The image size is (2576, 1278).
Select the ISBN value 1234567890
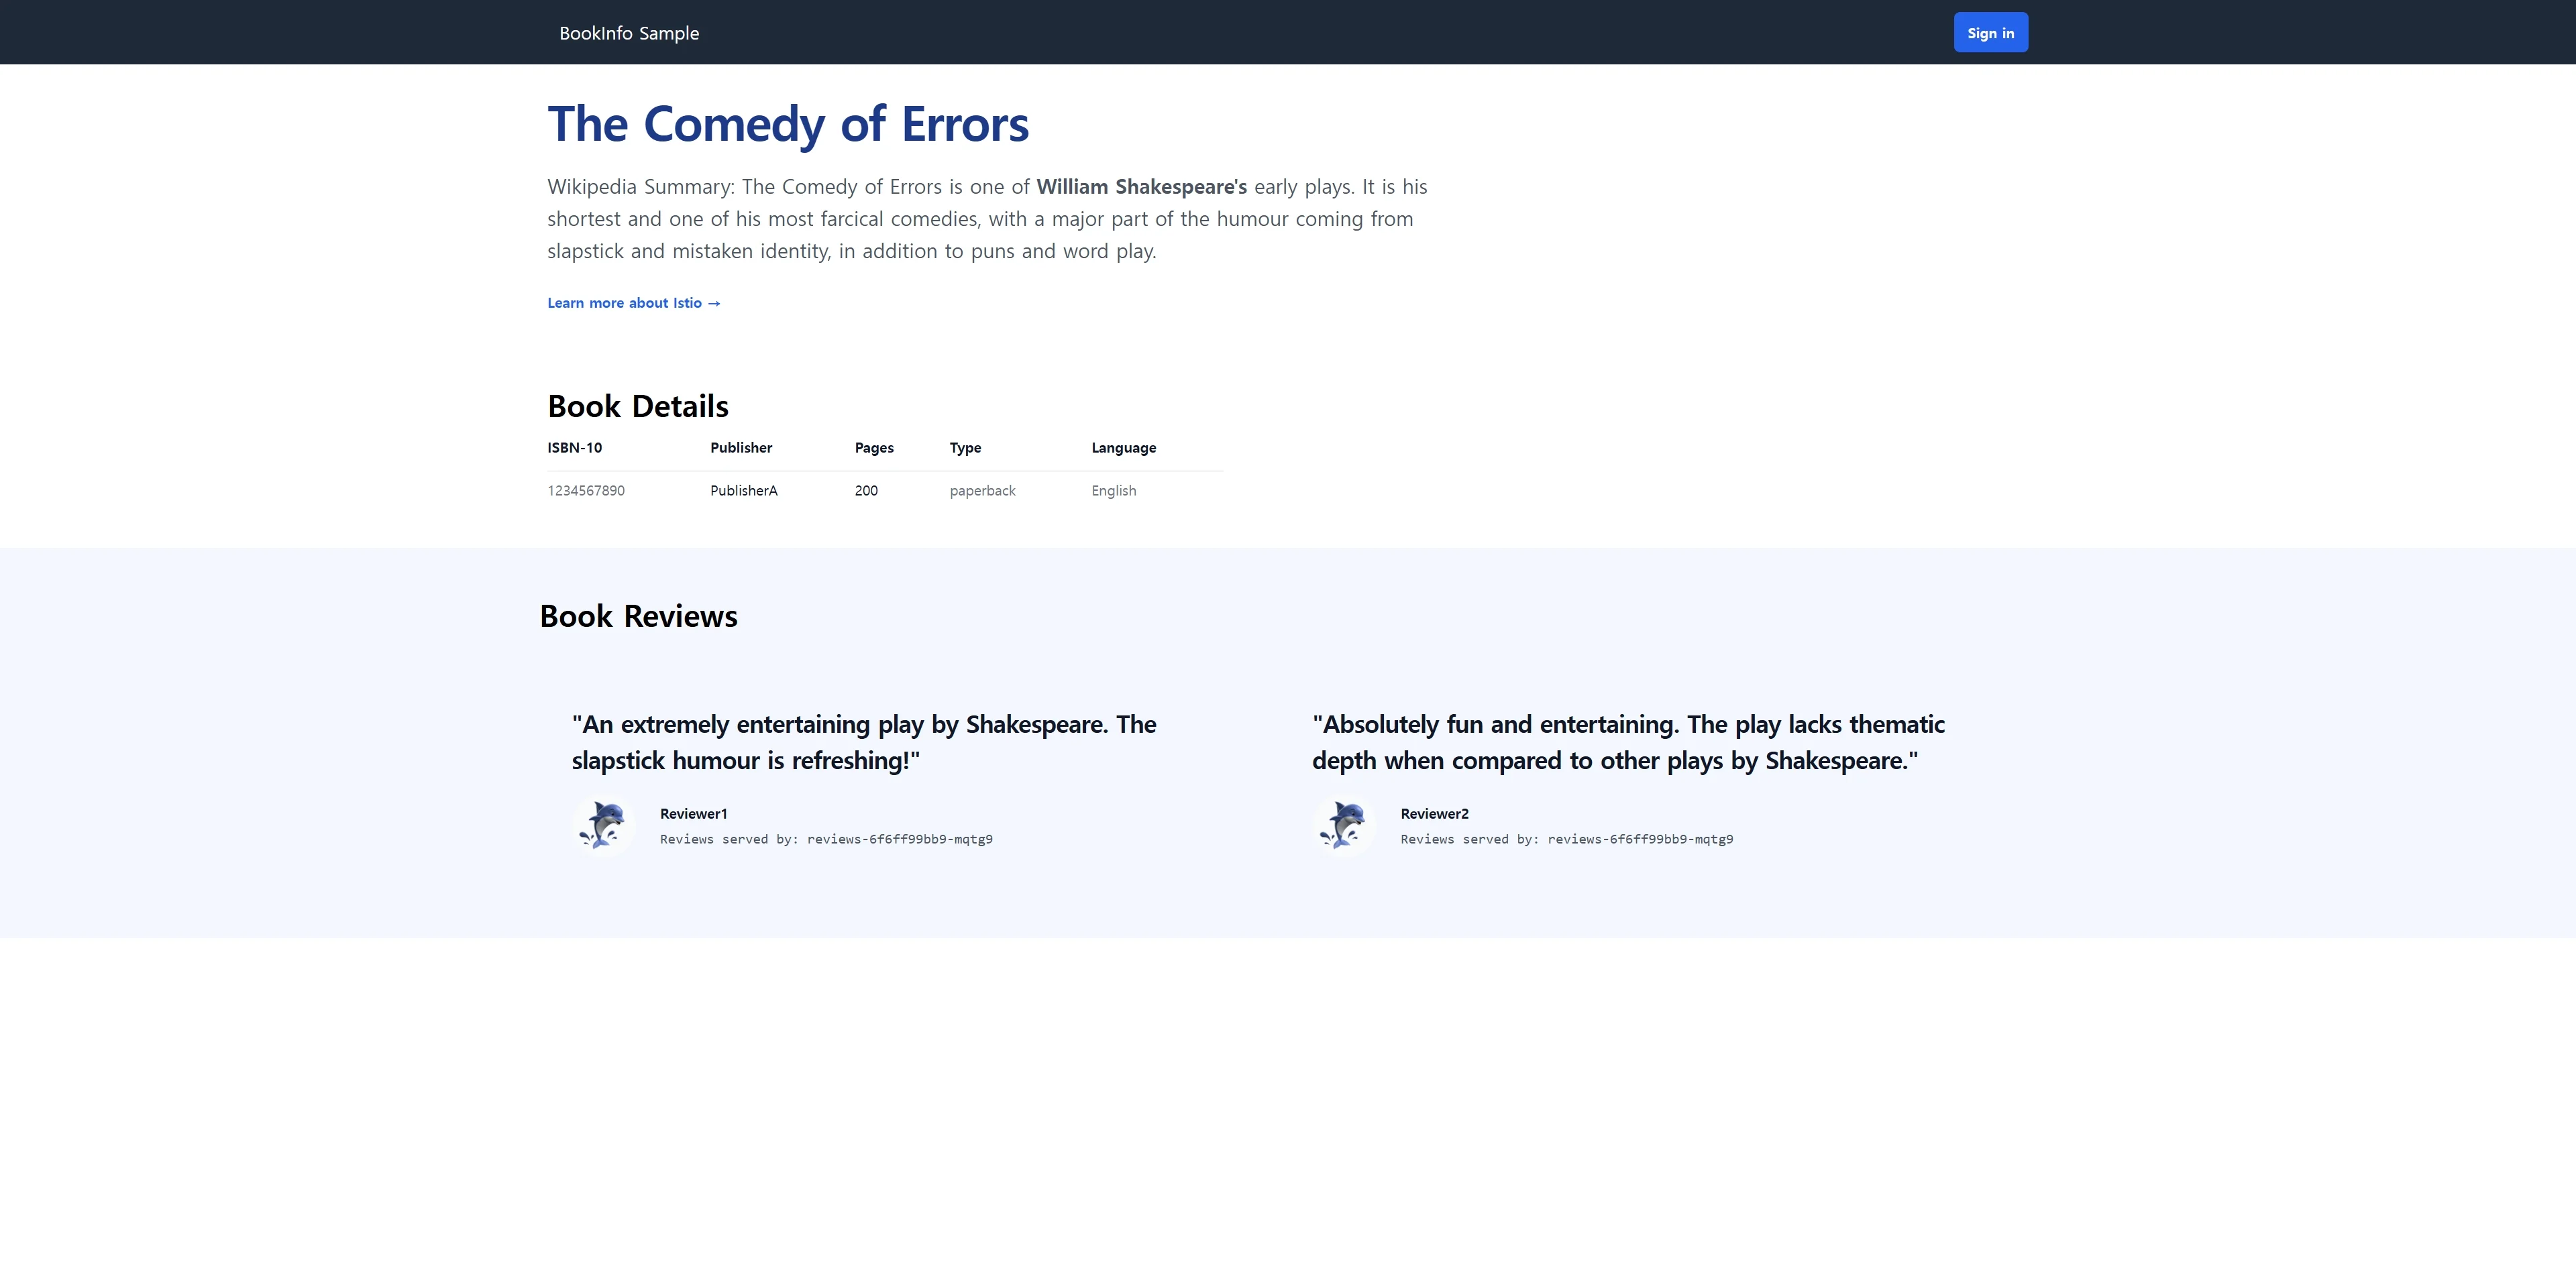(x=586, y=491)
